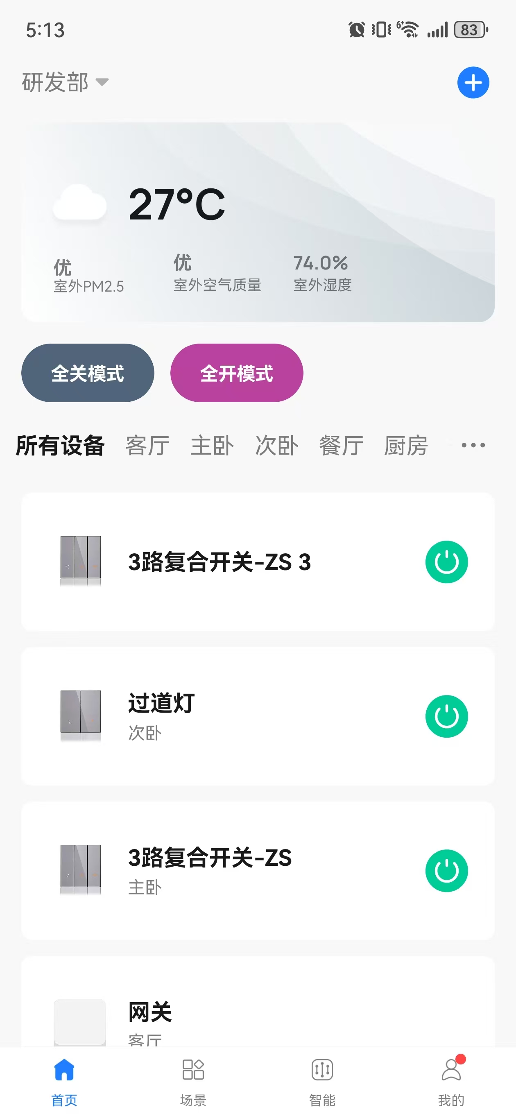Tap the 过道灯 switch device image
This screenshot has height=1114, width=516.
pyautogui.click(x=80, y=716)
